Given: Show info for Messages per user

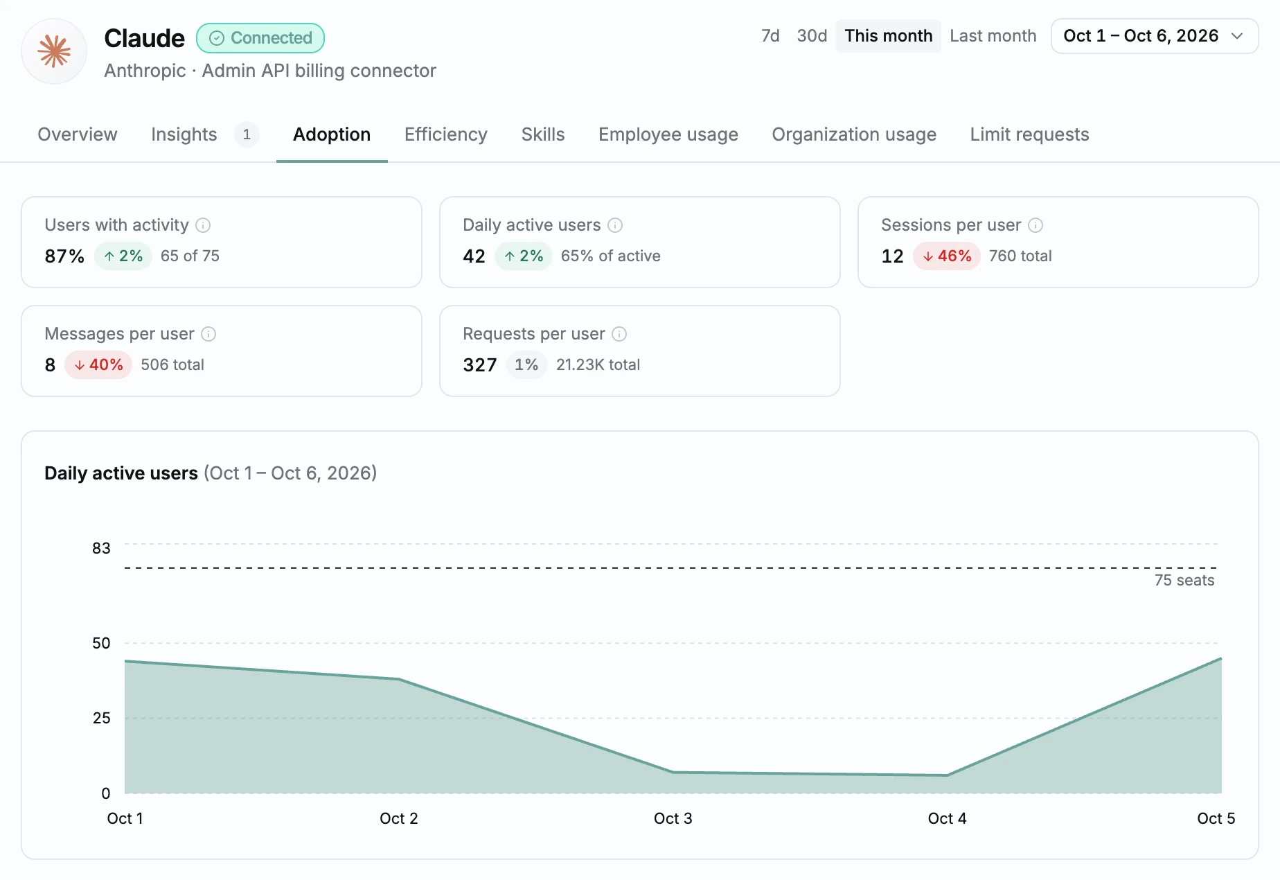Looking at the screenshot, I should (x=208, y=334).
